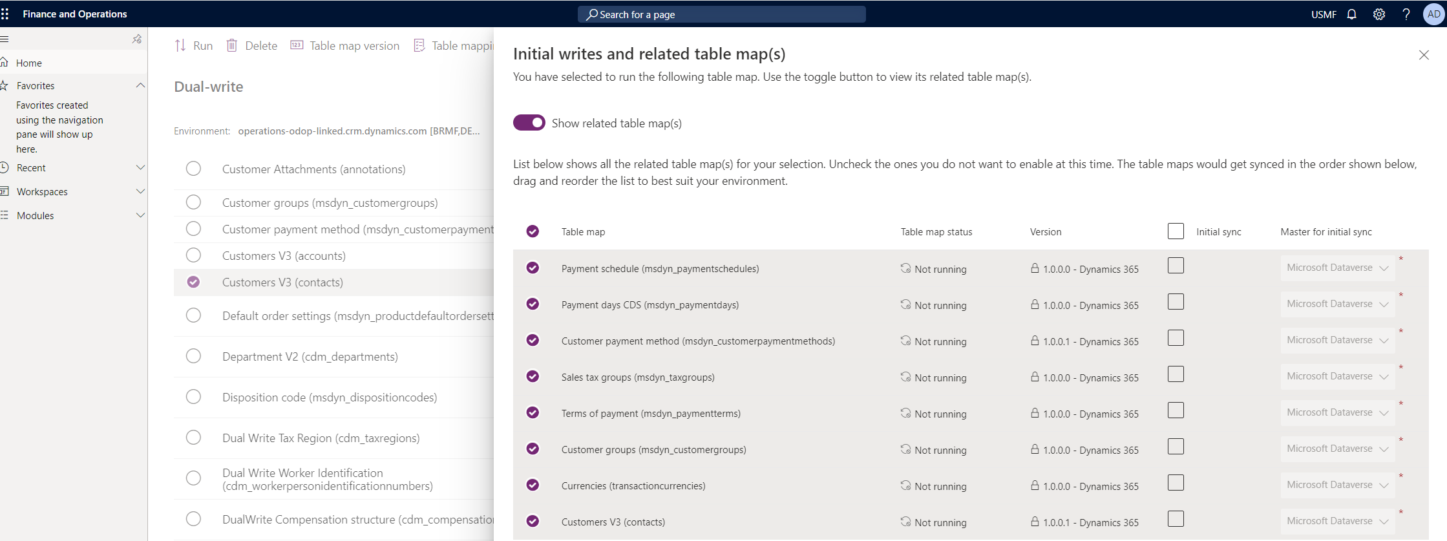Click the Search for a page field
Viewport: 1447px width, 541px height.
tap(721, 14)
